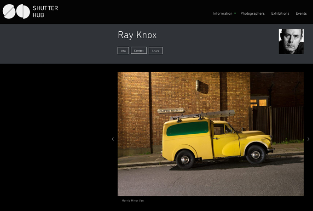Open the Information menu

tap(223, 13)
